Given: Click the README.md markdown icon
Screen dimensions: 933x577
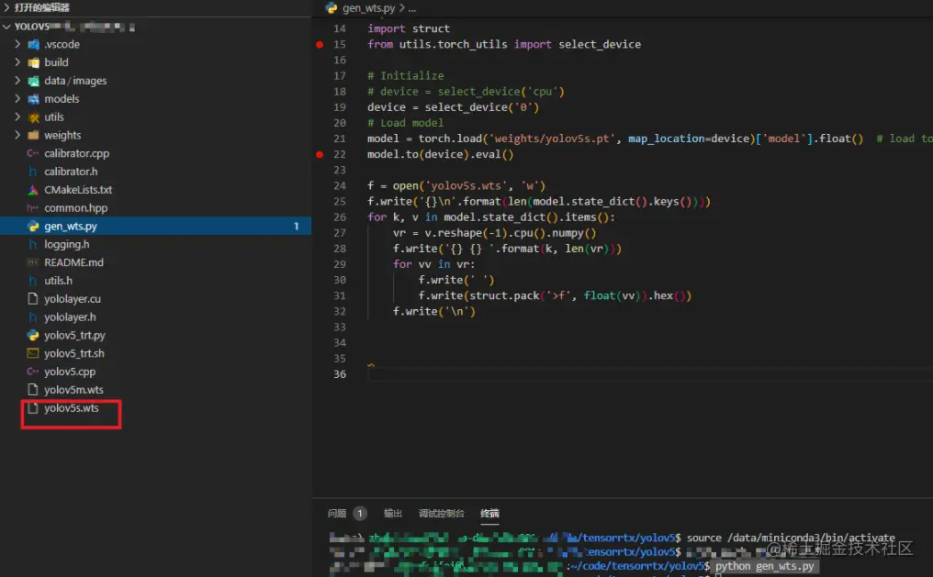Looking at the screenshot, I should 33,262.
